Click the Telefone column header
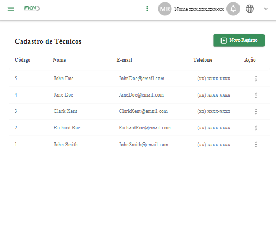 click(203, 60)
